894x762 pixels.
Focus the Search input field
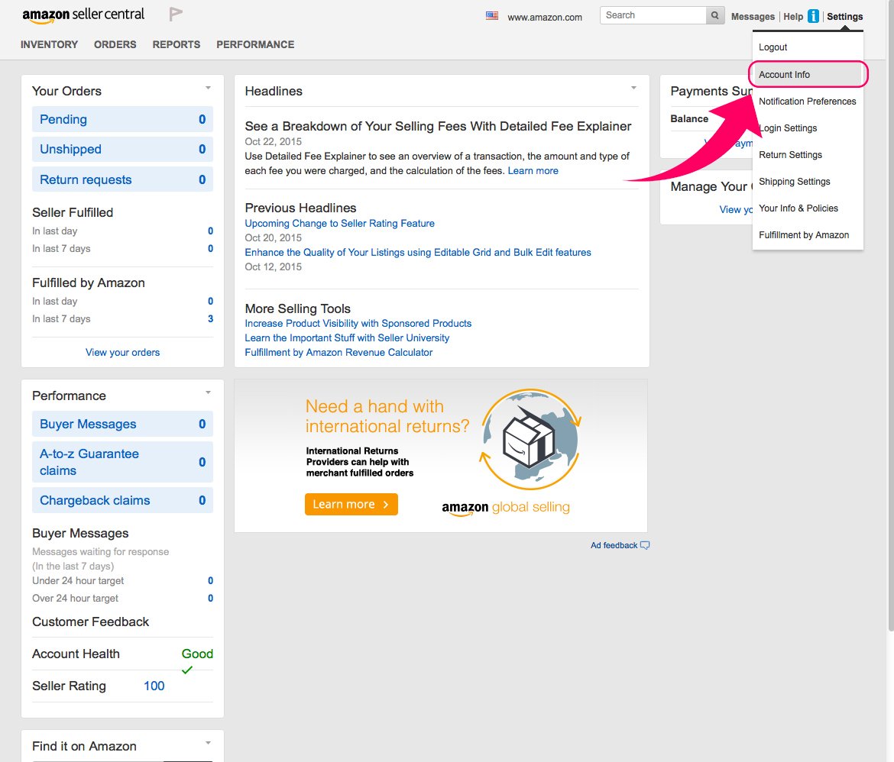pyautogui.click(x=653, y=15)
